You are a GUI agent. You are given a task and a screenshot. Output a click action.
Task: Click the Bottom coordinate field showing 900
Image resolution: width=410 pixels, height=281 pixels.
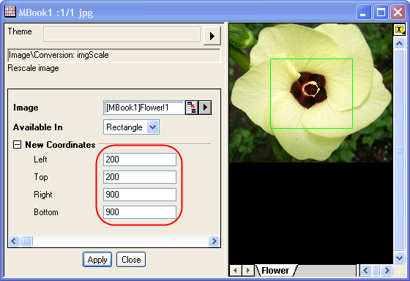point(140,212)
